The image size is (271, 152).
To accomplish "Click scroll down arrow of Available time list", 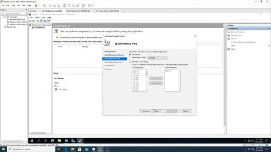I will tap(147, 90).
